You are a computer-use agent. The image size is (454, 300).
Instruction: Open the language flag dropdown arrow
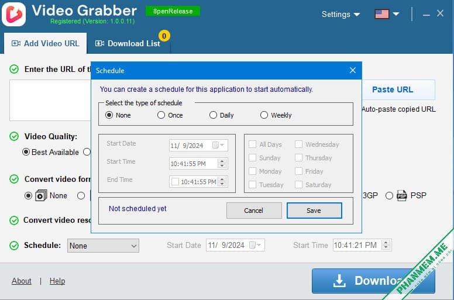(x=396, y=14)
